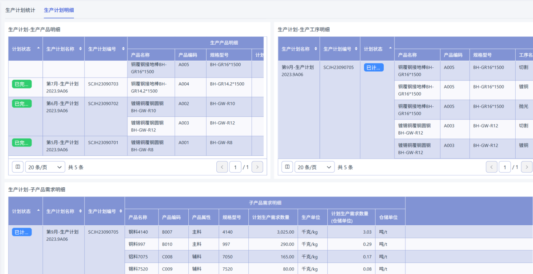Image resolution: width=533 pixels, height=274 pixels.
Task: Click page number input in 生产工序明细 table
Action: click(x=505, y=167)
